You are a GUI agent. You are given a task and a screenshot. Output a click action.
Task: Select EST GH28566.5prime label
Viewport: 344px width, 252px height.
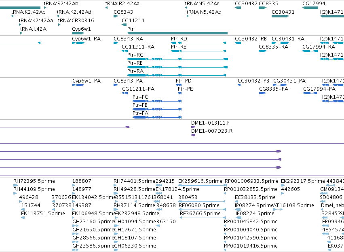coord(93,238)
